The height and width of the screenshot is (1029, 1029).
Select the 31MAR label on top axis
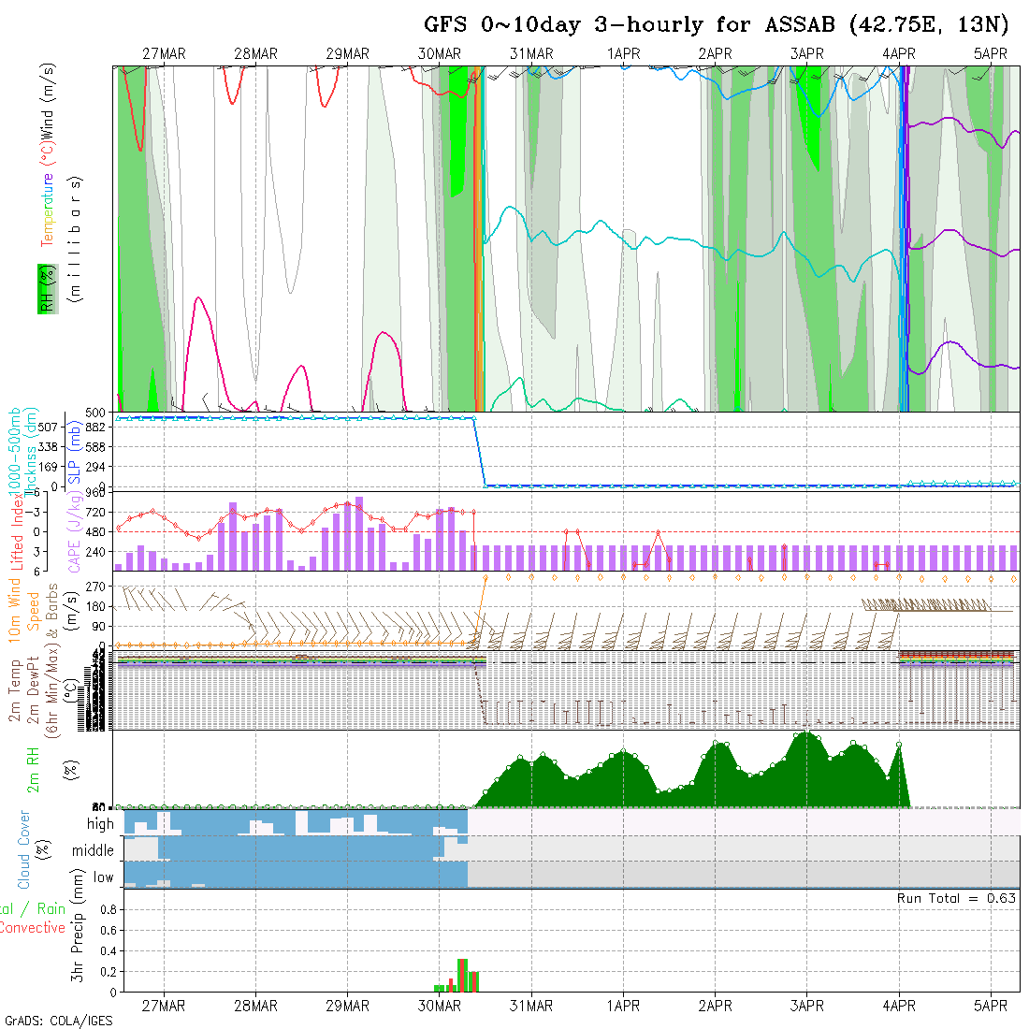pos(531,54)
